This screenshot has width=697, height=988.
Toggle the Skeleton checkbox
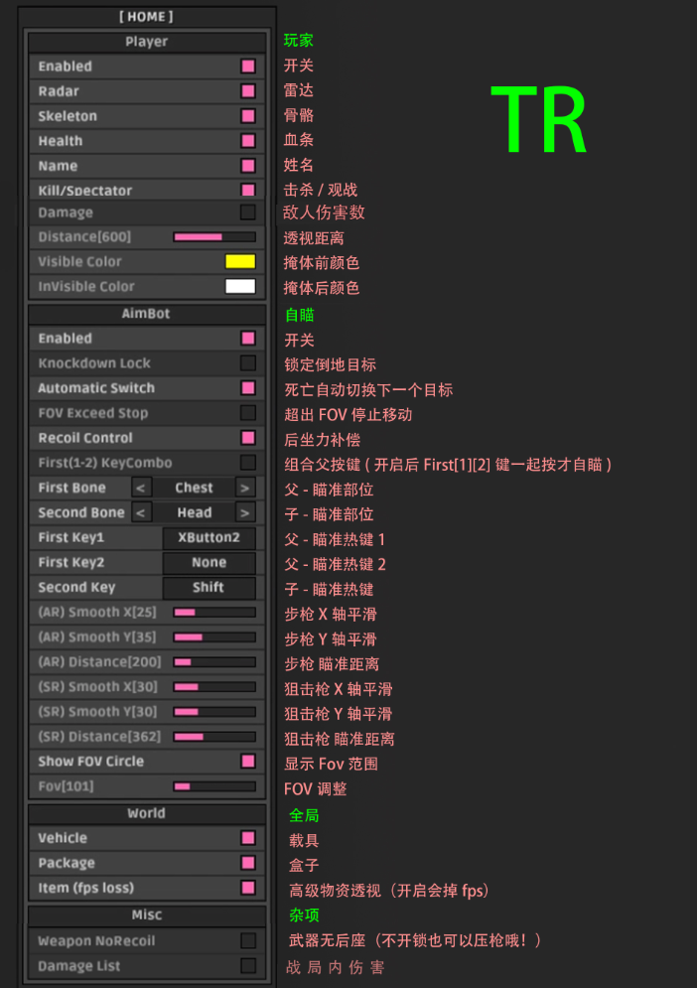click(247, 116)
